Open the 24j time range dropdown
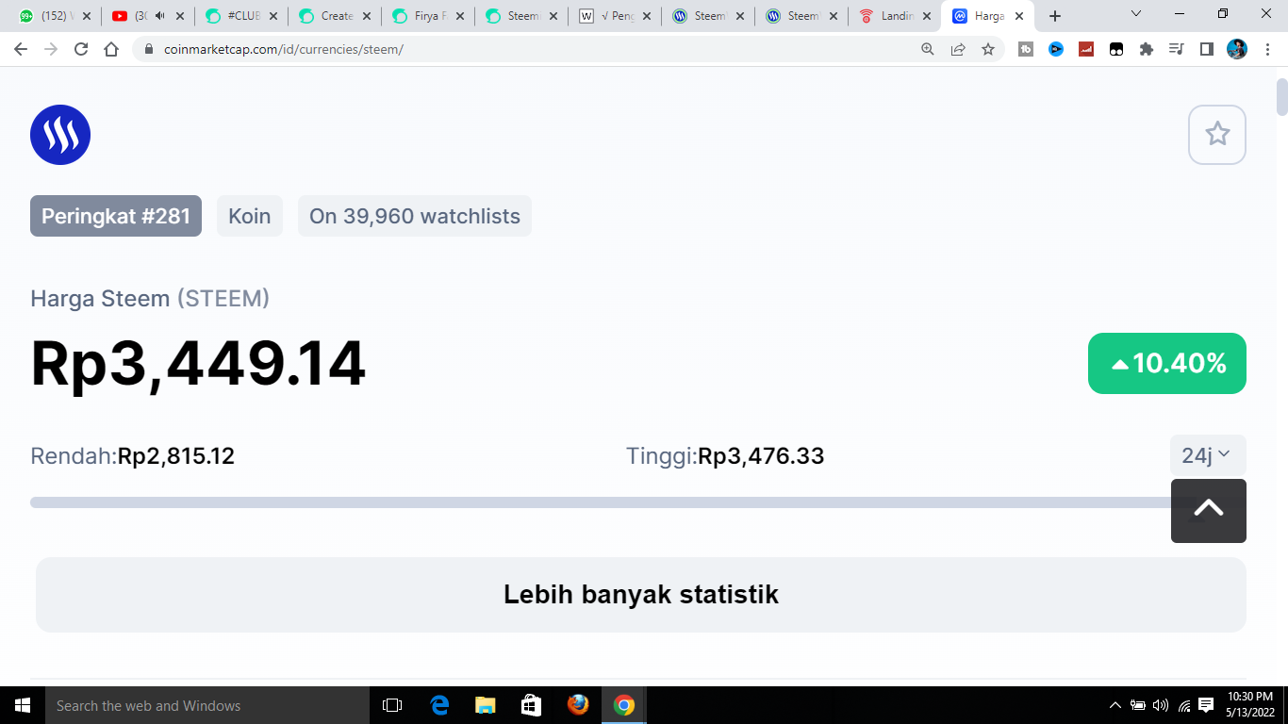 (1208, 455)
